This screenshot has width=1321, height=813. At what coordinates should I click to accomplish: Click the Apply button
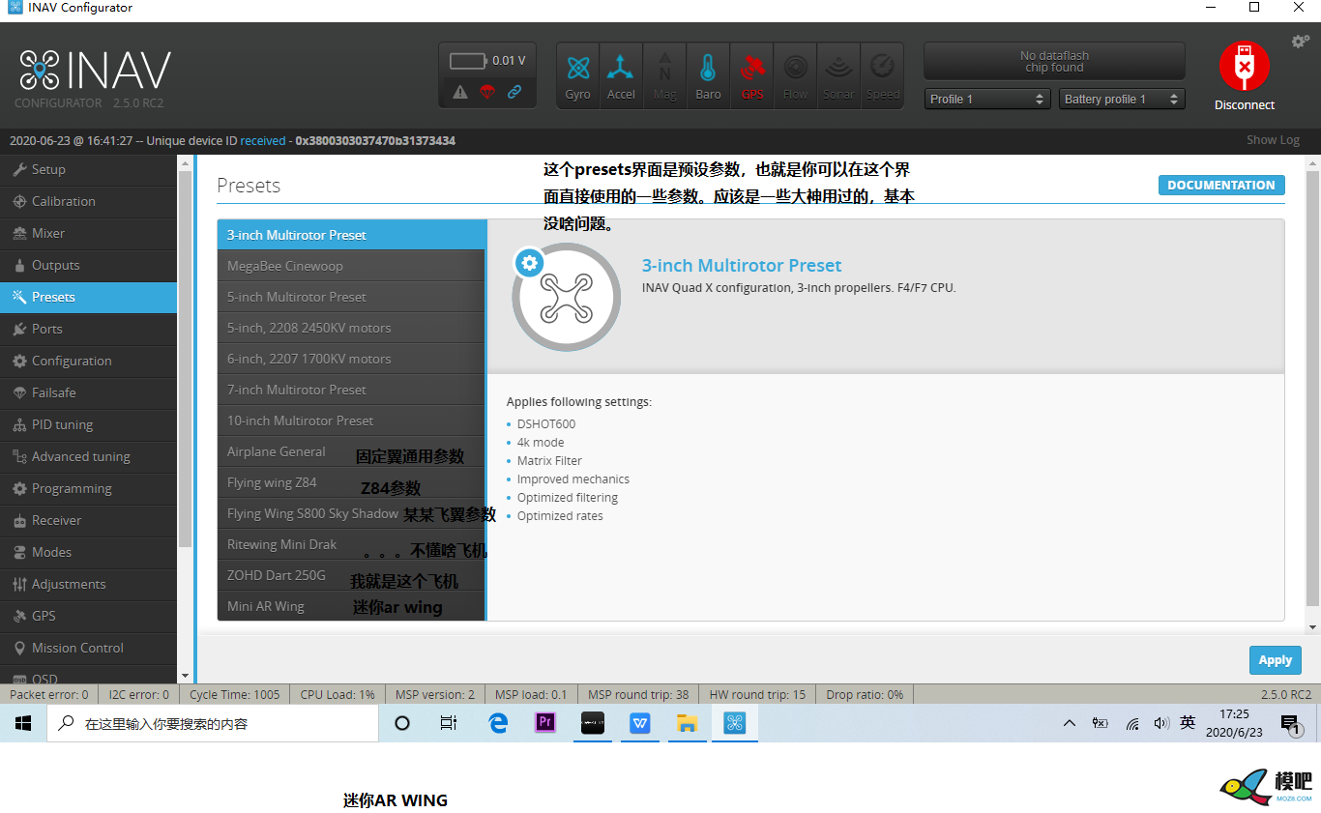[x=1275, y=660]
